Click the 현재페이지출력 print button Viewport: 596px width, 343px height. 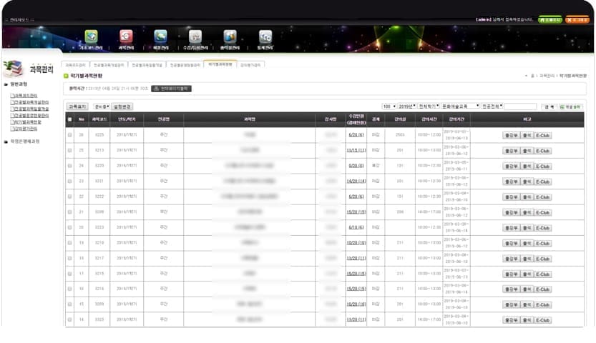172,89
